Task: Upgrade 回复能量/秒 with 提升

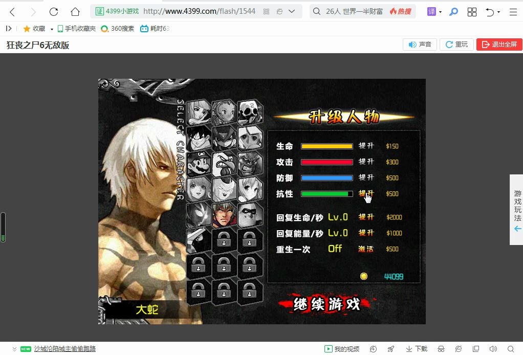Action: 366,233
